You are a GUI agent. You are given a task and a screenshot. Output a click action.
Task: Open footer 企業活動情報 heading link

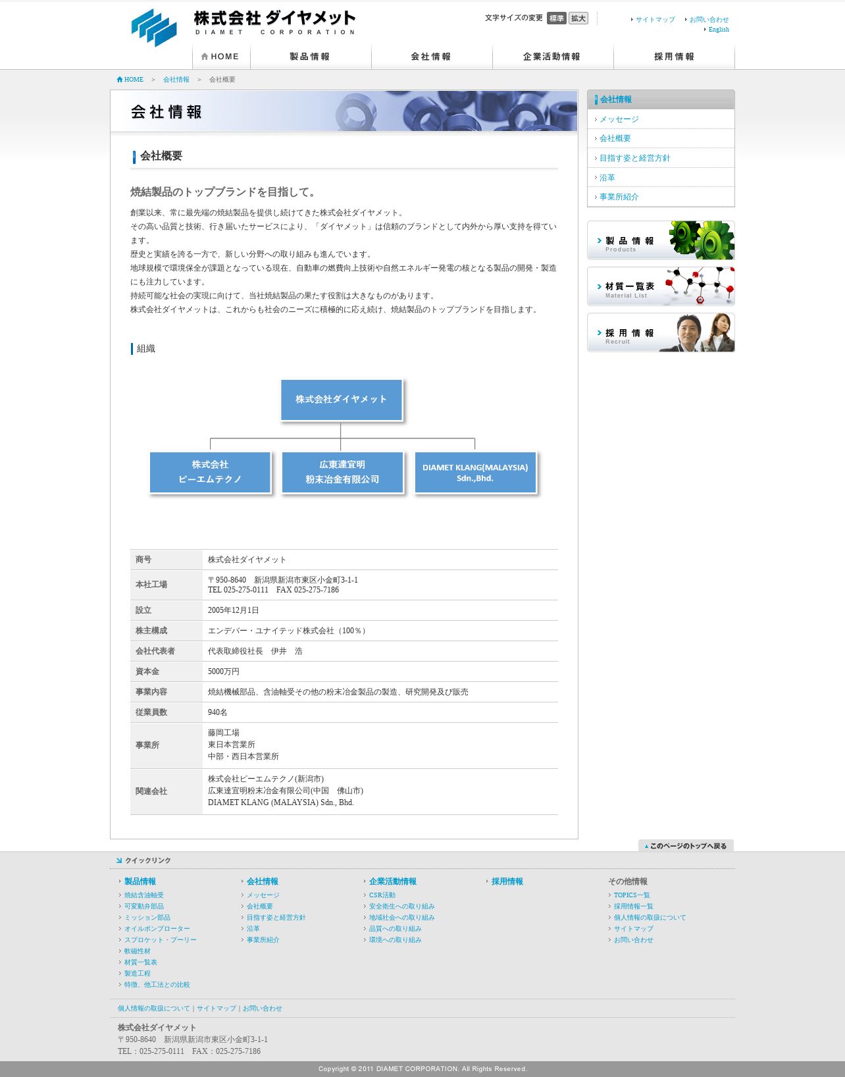[x=393, y=881]
